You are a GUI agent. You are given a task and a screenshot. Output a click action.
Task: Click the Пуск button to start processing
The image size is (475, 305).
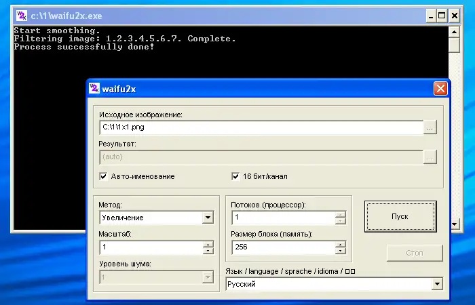click(400, 216)
